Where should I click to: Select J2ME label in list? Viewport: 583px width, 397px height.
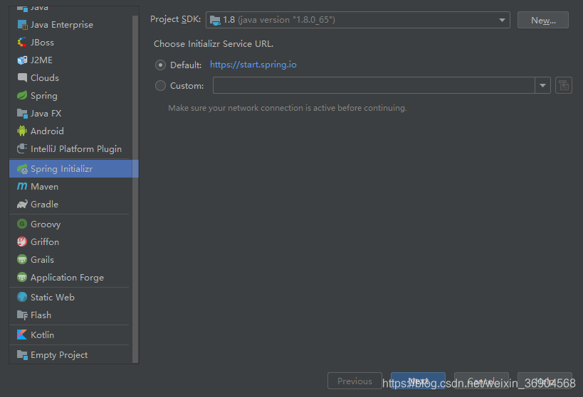click(41, 60)
